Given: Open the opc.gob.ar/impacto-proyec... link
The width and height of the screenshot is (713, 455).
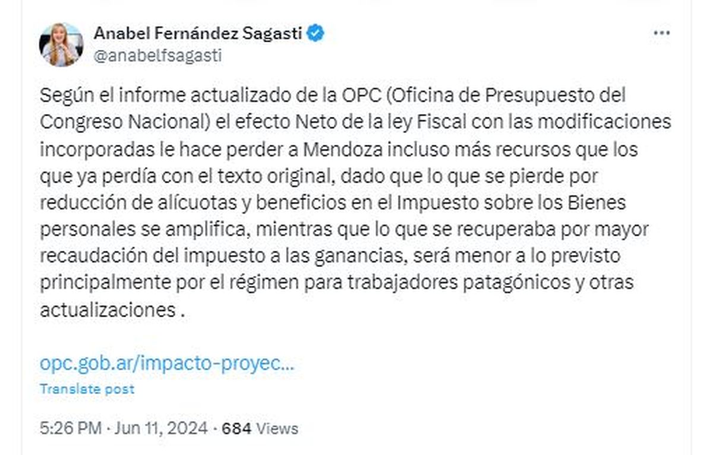Looking at the screenshot, I should [x=167, y=362].
